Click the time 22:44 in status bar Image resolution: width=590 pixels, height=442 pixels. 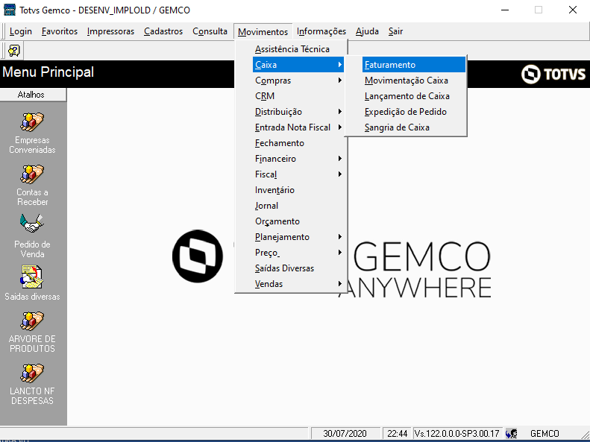click(x=398, y=433)
